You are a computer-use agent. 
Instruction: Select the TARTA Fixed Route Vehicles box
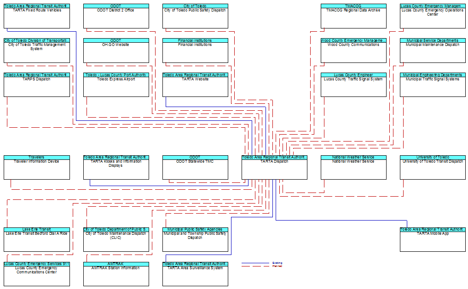point(37,16)
